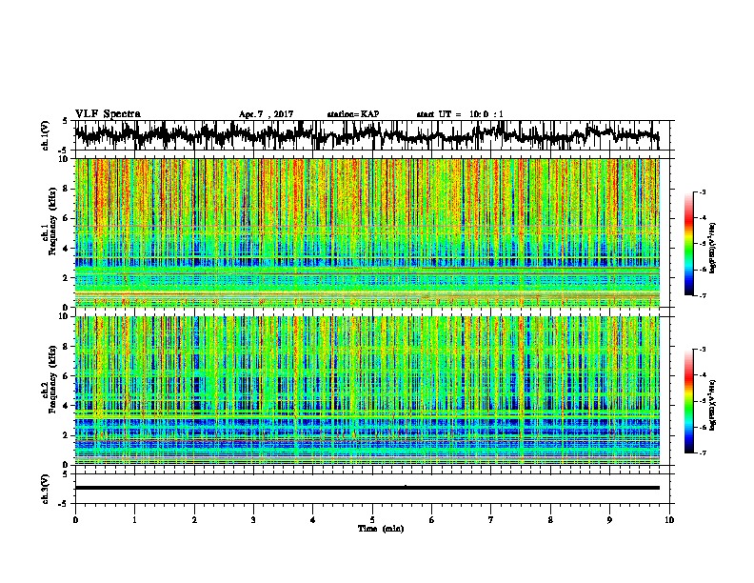Click time axis tick label '0'
Screen dimensions: 754x583
[x=75, y=520]
